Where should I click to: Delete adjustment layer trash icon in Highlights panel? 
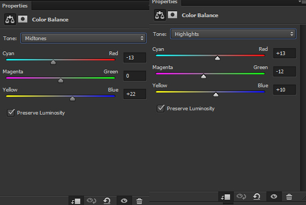pos(289,196)
